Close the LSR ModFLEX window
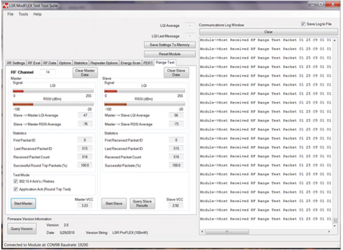The height and width of the screenshot is (250, 343). 333,5
